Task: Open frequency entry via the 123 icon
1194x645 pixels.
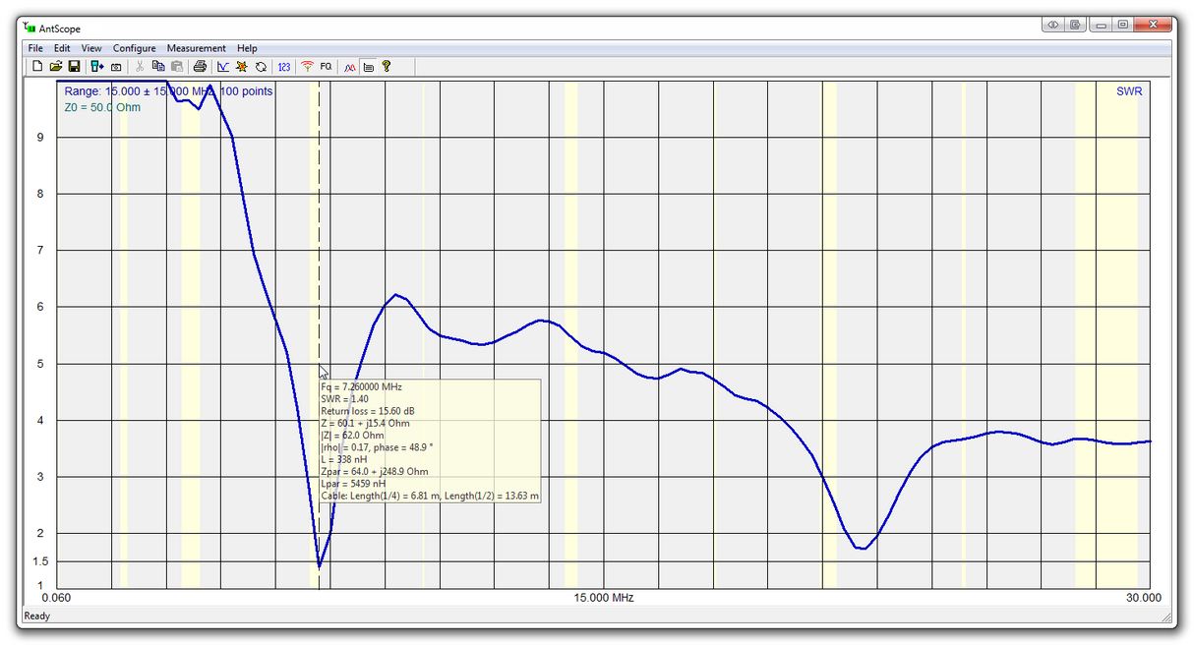Action: click(x=284, y=66)
